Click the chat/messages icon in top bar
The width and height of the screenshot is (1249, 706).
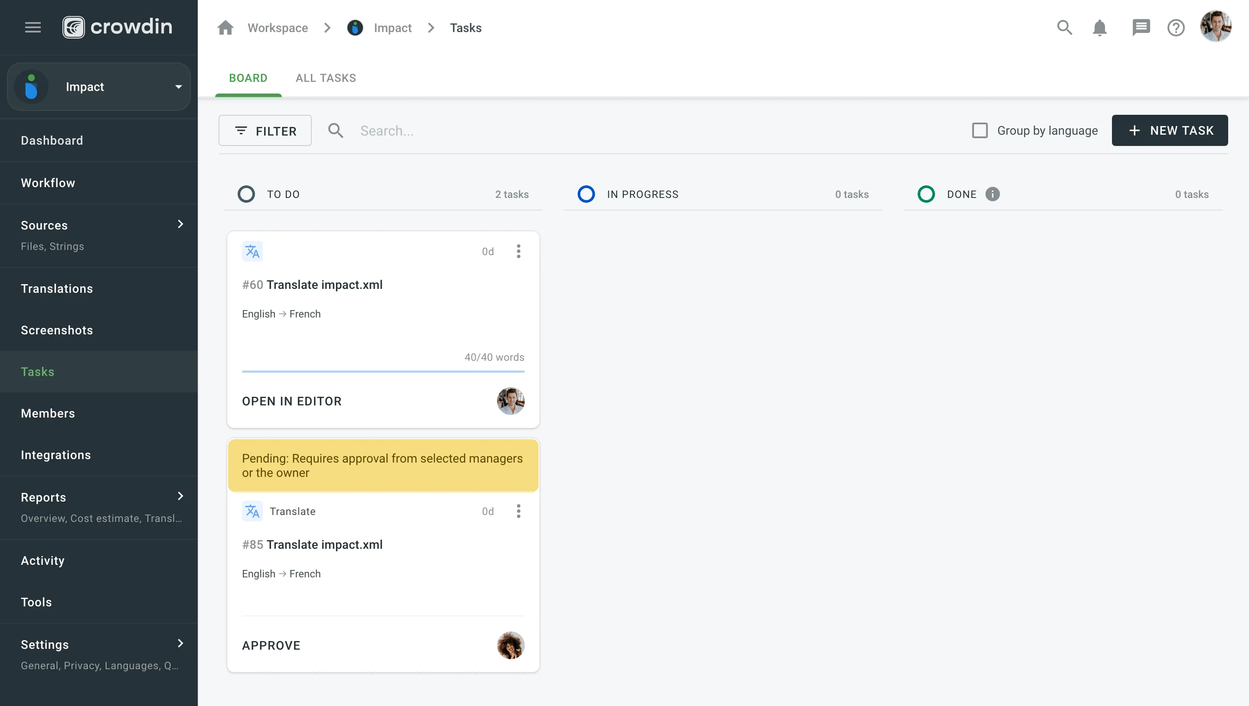click(x=1139, y=27)
